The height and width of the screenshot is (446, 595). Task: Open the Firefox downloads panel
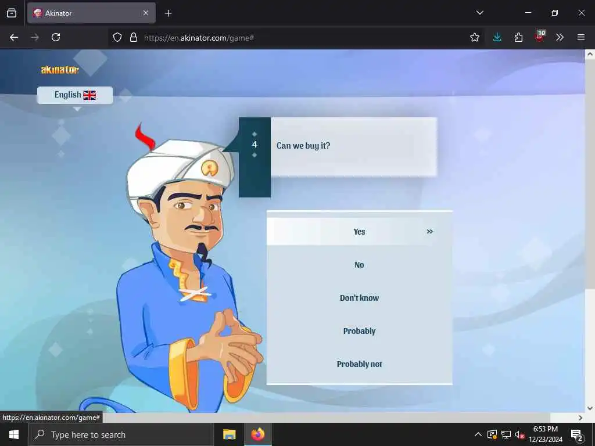pyautogui.click(x=497, y=37)
